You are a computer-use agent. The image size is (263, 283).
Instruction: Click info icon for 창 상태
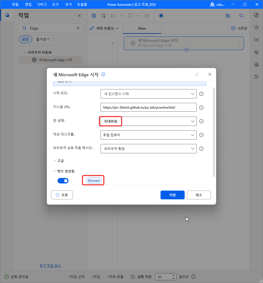[x=201, y=121]
